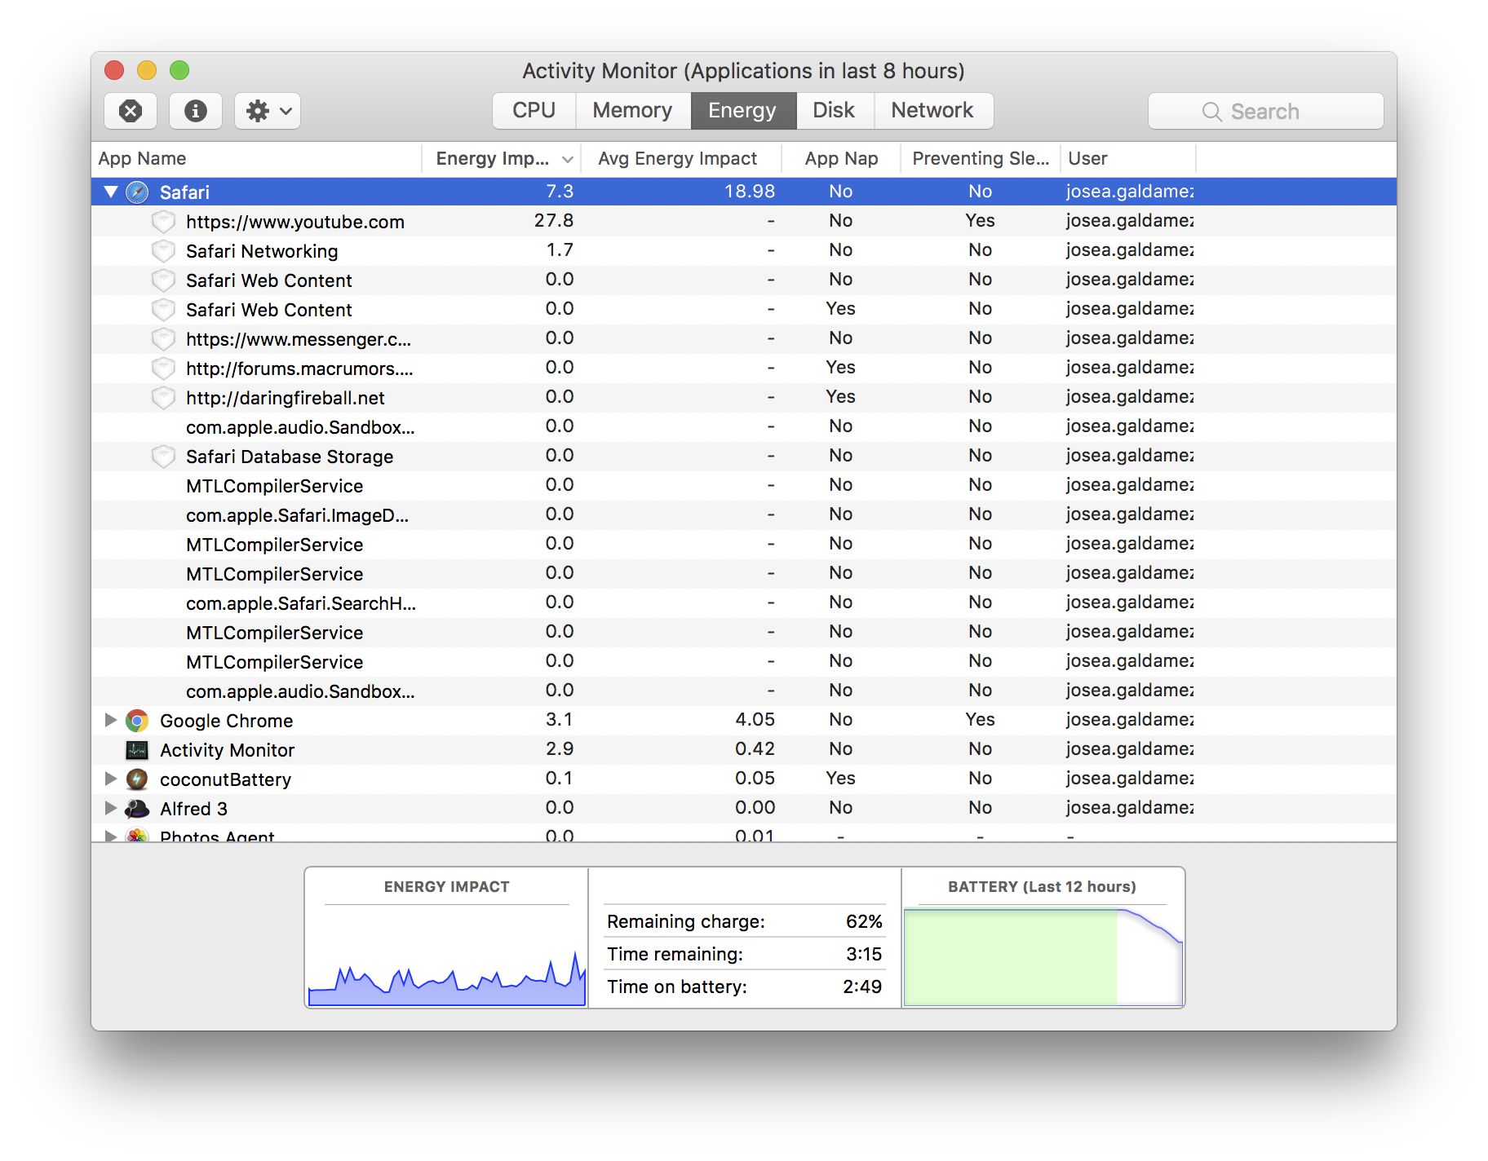Image resolution: width=1488 pixels, height=1161 pixels.
Task: Select the Activity Monitor row
Action: (x=744, y=750)
